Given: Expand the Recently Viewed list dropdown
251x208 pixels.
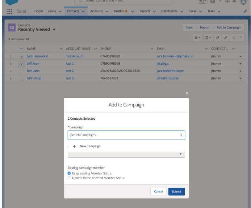Looking at the screenshot, I should pos(54,29).
